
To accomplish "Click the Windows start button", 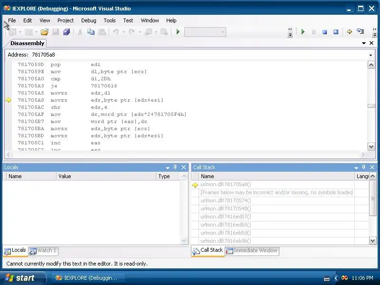I will click(x=22, y=278).
